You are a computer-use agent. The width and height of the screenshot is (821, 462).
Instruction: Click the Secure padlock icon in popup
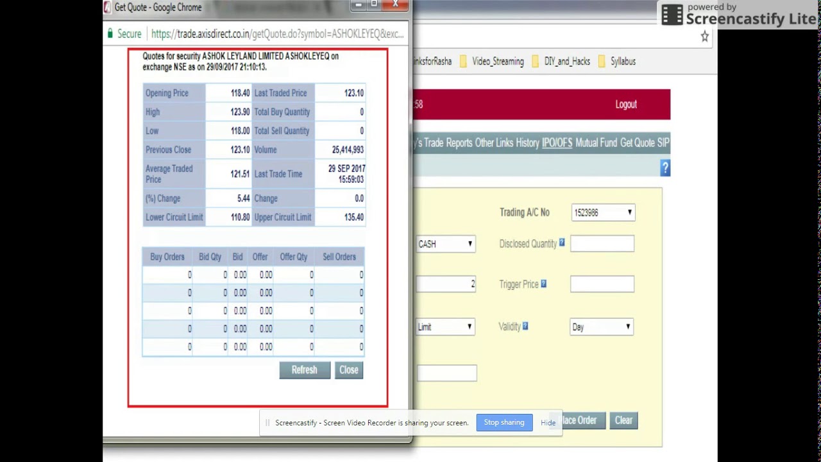(x=110, y=33)
